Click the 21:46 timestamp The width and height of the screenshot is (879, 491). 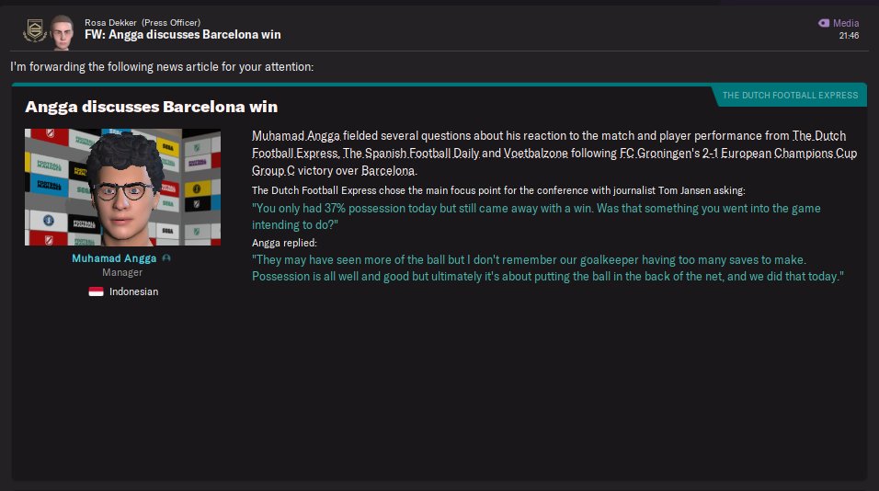click(849, 35)
